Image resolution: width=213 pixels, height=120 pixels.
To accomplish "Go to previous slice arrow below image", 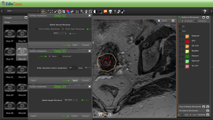I will pos(101,115).
